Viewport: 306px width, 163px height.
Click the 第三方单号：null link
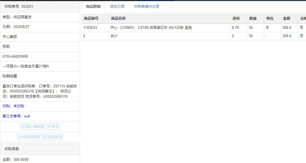[x=16, y=116]
